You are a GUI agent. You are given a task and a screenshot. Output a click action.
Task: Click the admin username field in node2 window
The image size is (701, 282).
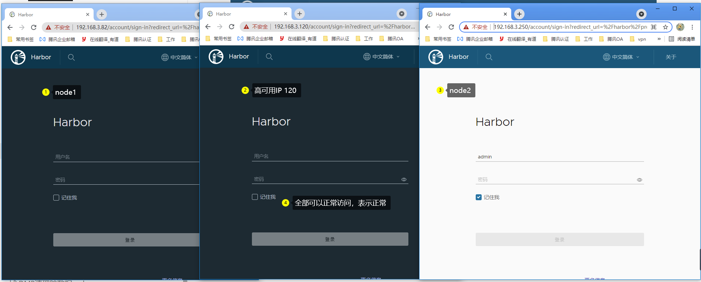pyautogui.click(x=560, y=157)
